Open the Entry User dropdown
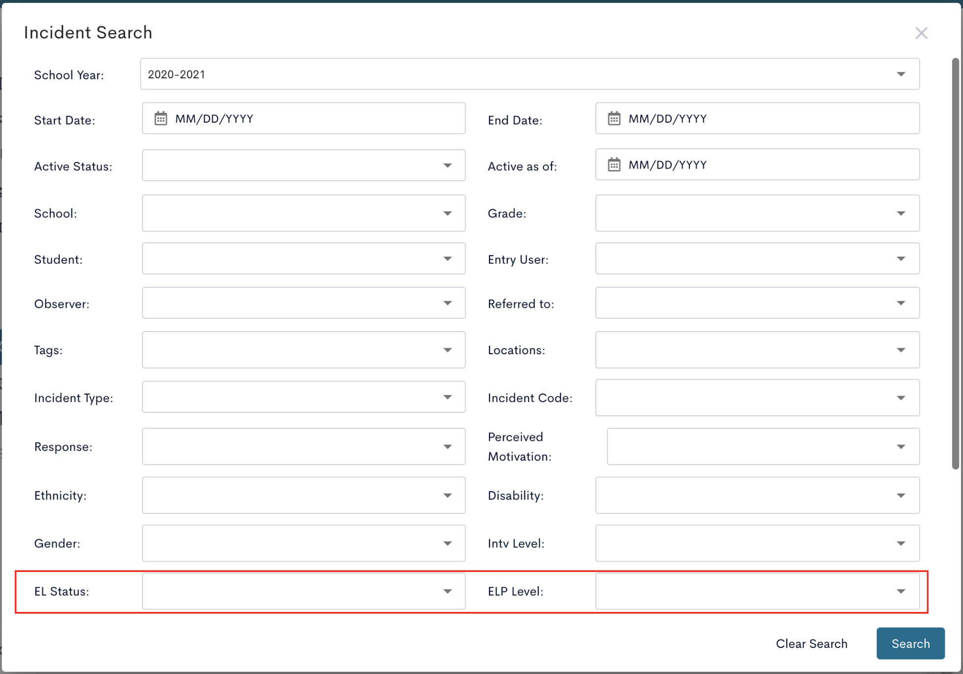The height and width of the screenshot is (674, 963). click(757, 259)
